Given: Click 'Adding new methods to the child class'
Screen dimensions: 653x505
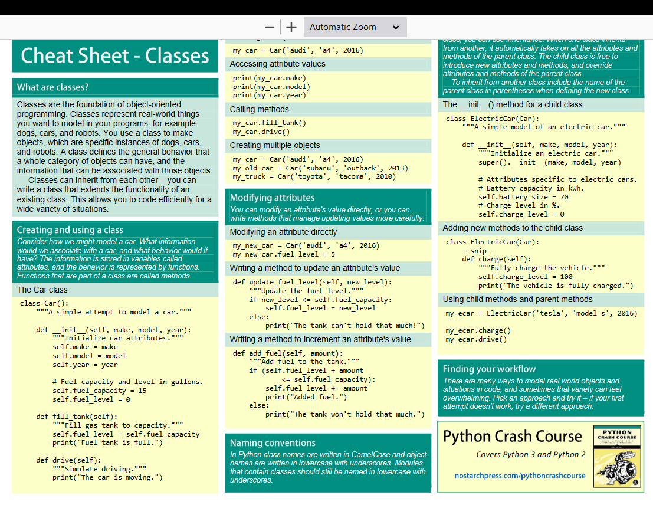Looking at the screenshot, I should [x=513, y=228].
